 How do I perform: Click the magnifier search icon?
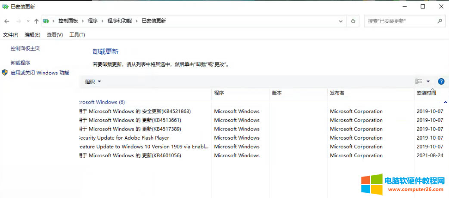point(440,21)
